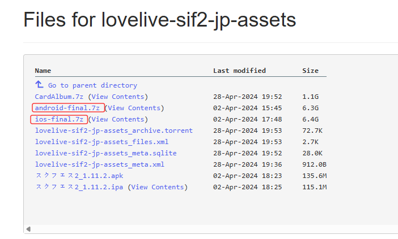Download ios-final.7z archive

point(59,119)
